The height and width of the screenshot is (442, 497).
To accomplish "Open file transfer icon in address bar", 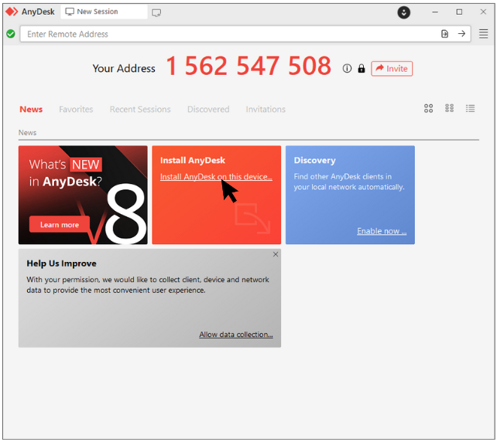I will pyautogui.click(x=444, y=33).
